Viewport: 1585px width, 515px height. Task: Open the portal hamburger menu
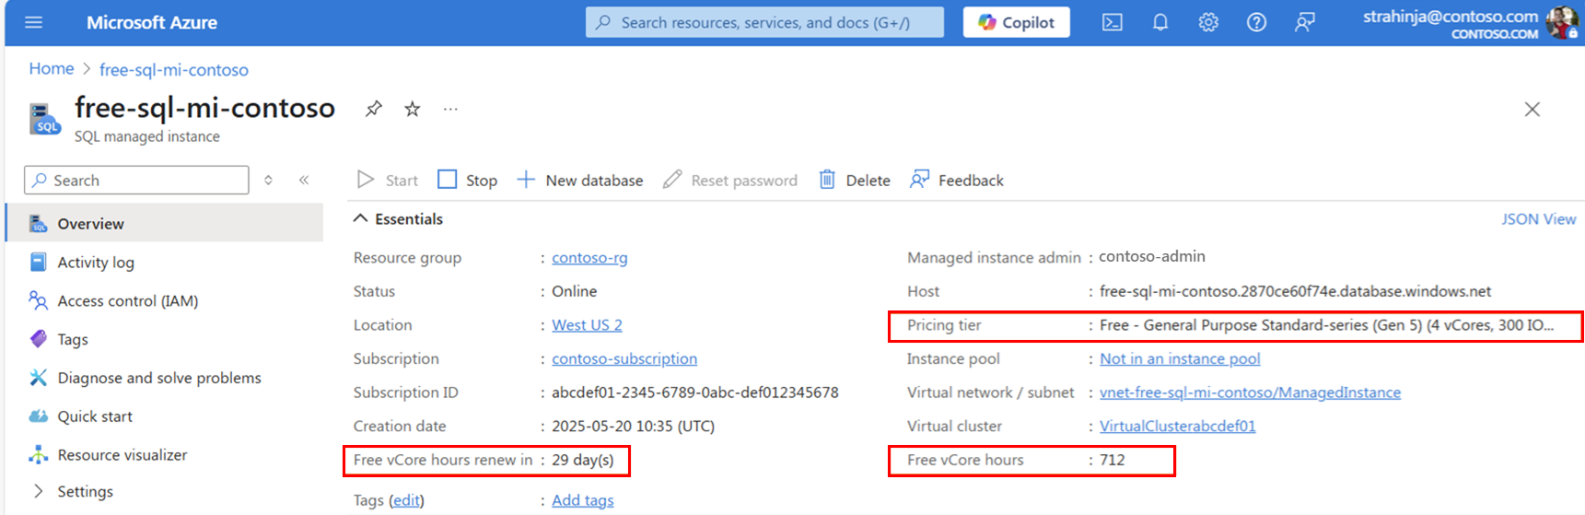[x=33, y=22]
